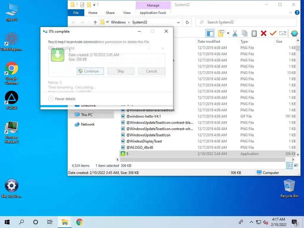Click the clipboard Paste icon
This screenshot has height=228, width=304.
254,33
